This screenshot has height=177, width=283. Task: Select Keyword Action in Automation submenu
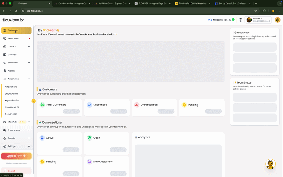point(12,101)
